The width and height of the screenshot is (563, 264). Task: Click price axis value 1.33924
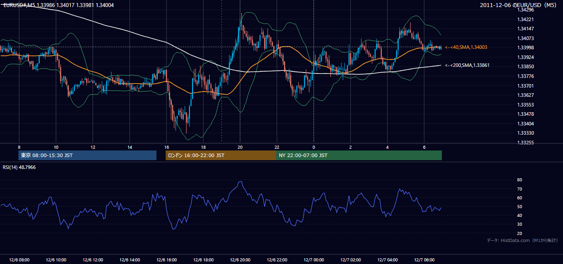point(526,57)
